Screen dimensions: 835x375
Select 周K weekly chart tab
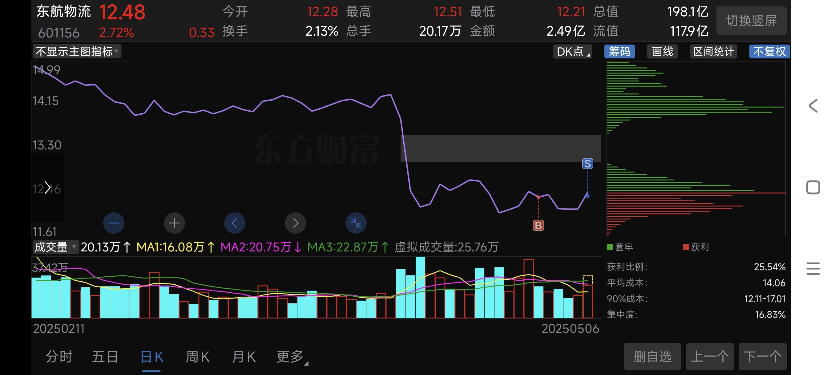[x=197, y=357]
